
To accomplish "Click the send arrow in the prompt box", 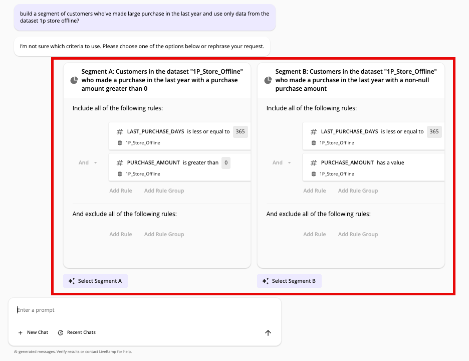I will [x=268, y=332].
